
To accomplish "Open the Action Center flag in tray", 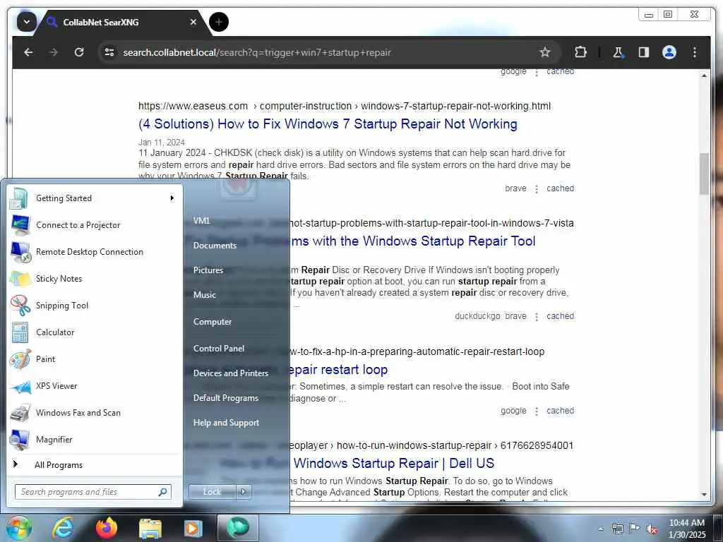I will (x=635, y=528).
